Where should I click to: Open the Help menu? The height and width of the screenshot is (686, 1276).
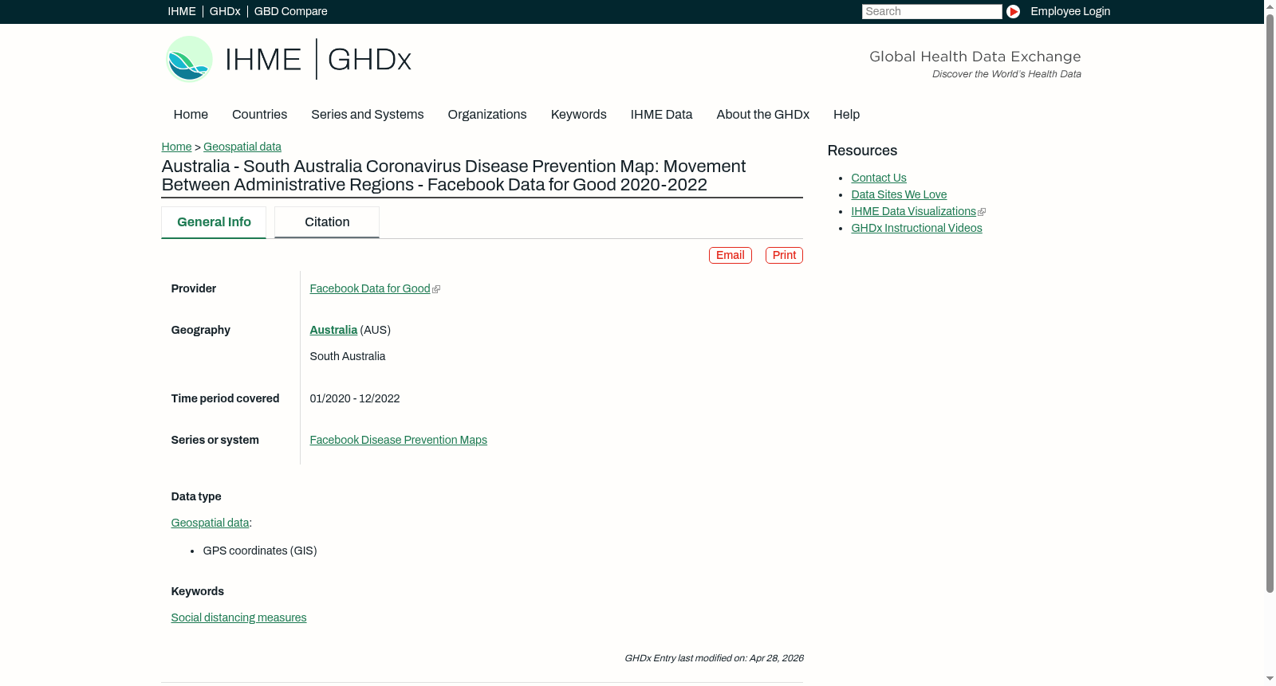click(847, 115)
